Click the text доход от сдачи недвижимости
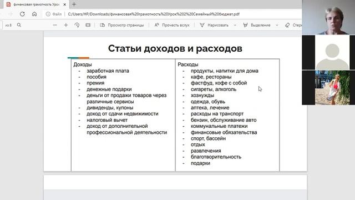The height and width of the screenshot is (200, 355). pos(122,114)
